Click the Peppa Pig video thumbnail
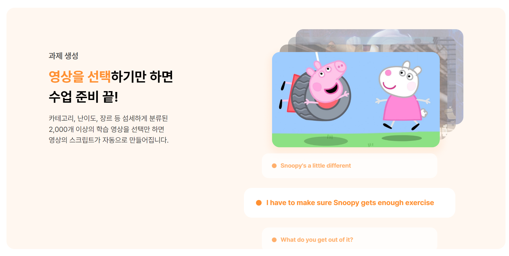509x256 pixels. coord(356,99)
